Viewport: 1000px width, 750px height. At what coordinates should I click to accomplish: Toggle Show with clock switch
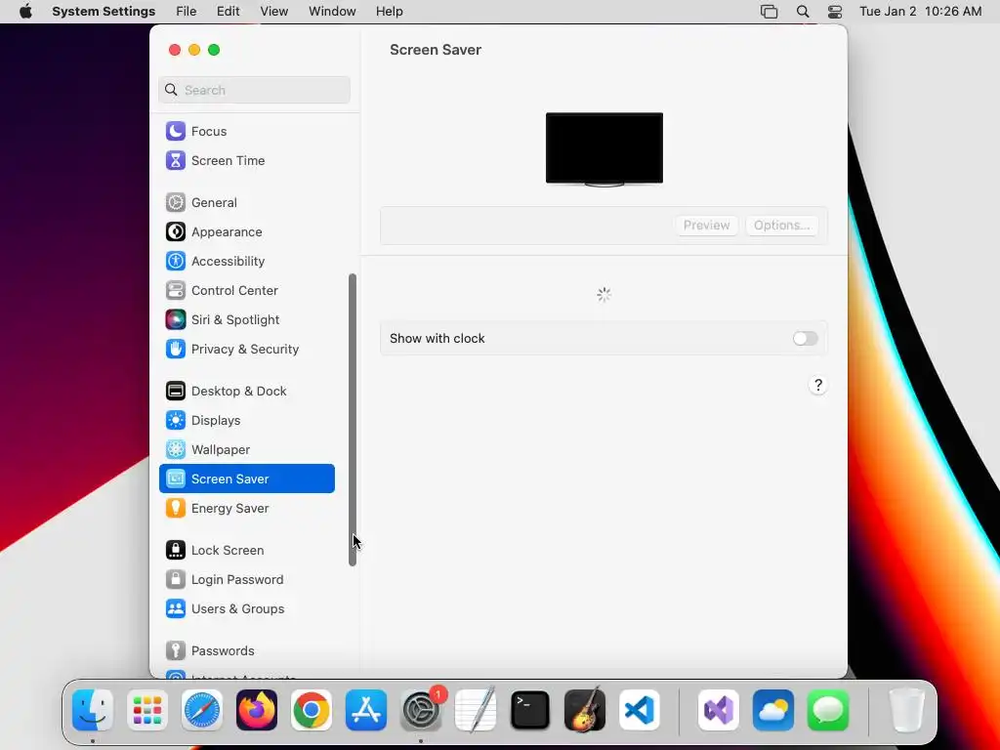(x=805, y=339)
